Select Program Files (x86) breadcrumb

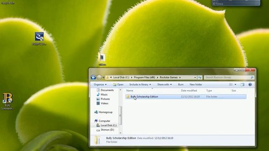click(x=145, y=77)
